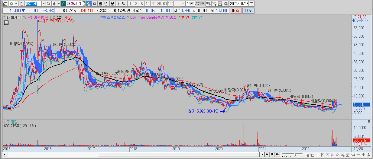Choose interval button 20
373x159 pixels.
pos(153,4)
